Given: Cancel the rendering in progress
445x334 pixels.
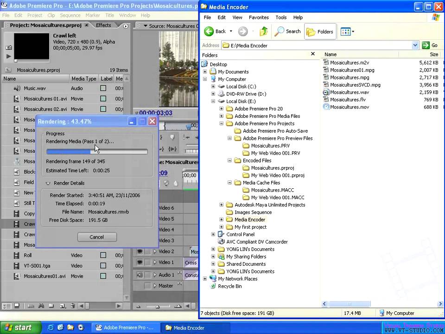Looking at the screenshot, I should point(97,237).
